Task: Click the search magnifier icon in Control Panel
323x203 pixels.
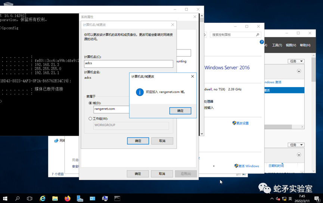Action: click(x=258, y=35)
